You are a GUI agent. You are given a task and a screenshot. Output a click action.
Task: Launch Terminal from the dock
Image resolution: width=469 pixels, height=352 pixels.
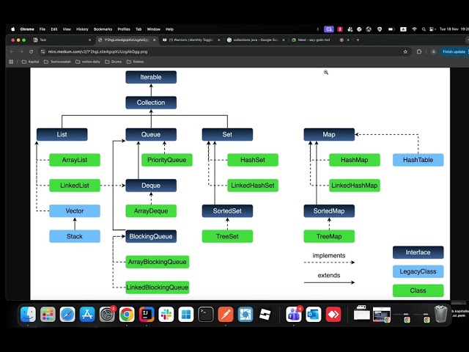(x=206, y=315)
